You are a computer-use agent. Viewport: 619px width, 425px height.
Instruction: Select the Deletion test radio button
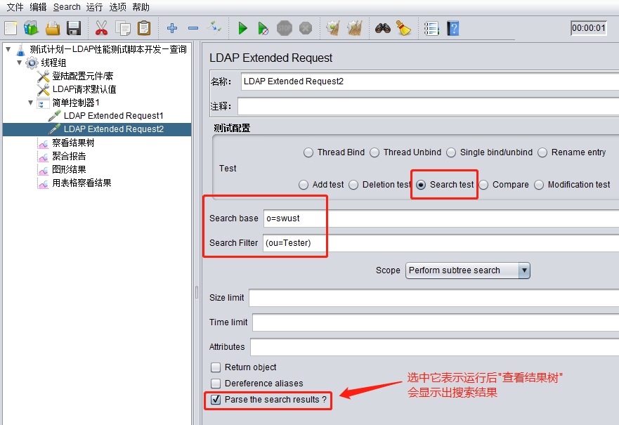point(353,185)
